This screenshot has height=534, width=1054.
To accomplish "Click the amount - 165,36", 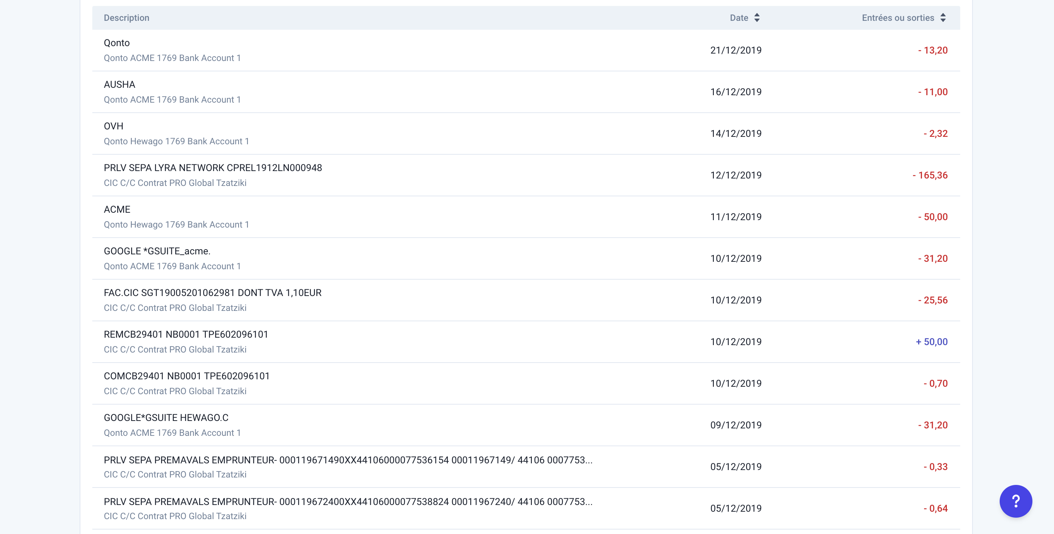I will coord(930,176).
